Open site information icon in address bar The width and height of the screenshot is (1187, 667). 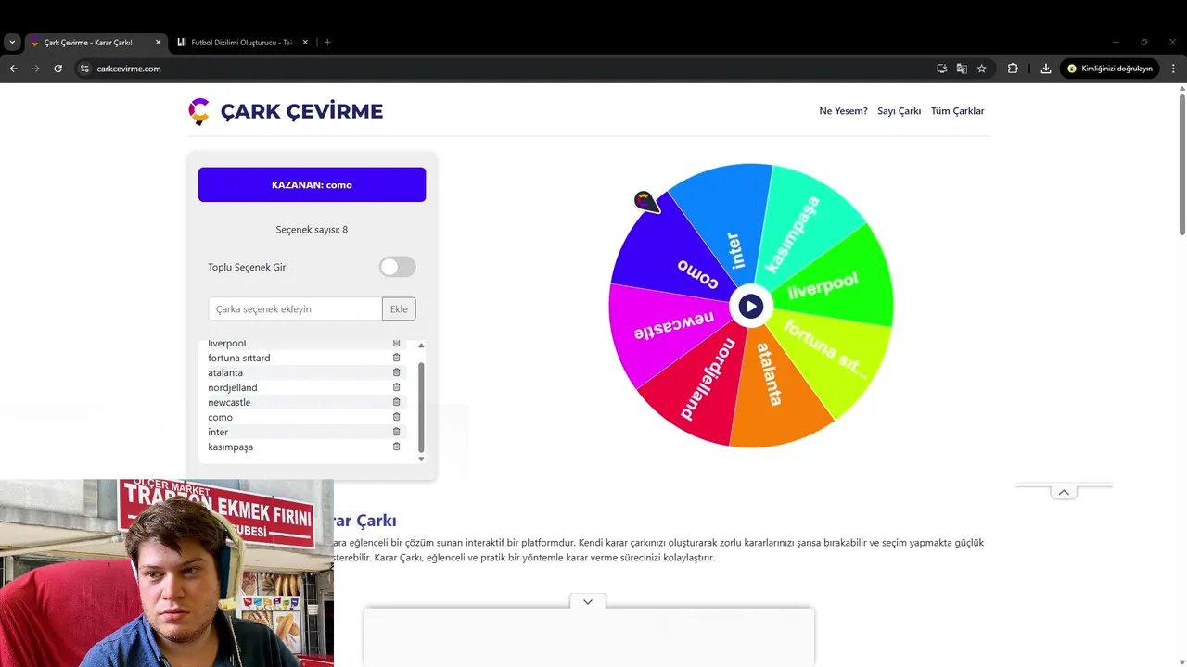[x=83, y=69]
